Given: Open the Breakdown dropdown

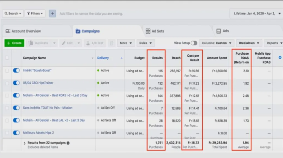Looking at the screenshot, I should tap(249, 43).
